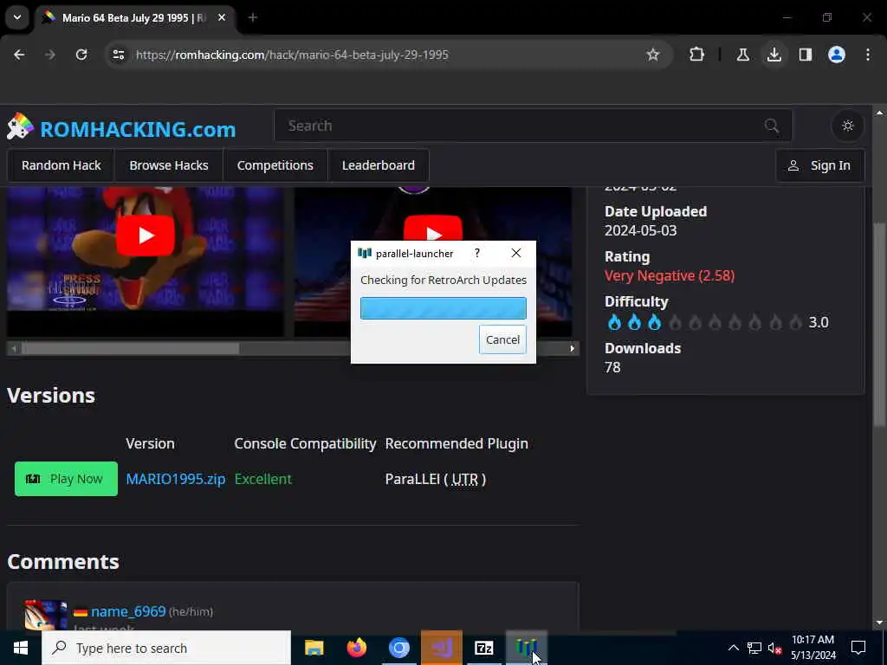The height and width of the screenshot is (665, 887).
Task: Open 7-Zip from taskbar
Action: coord(483,648)
